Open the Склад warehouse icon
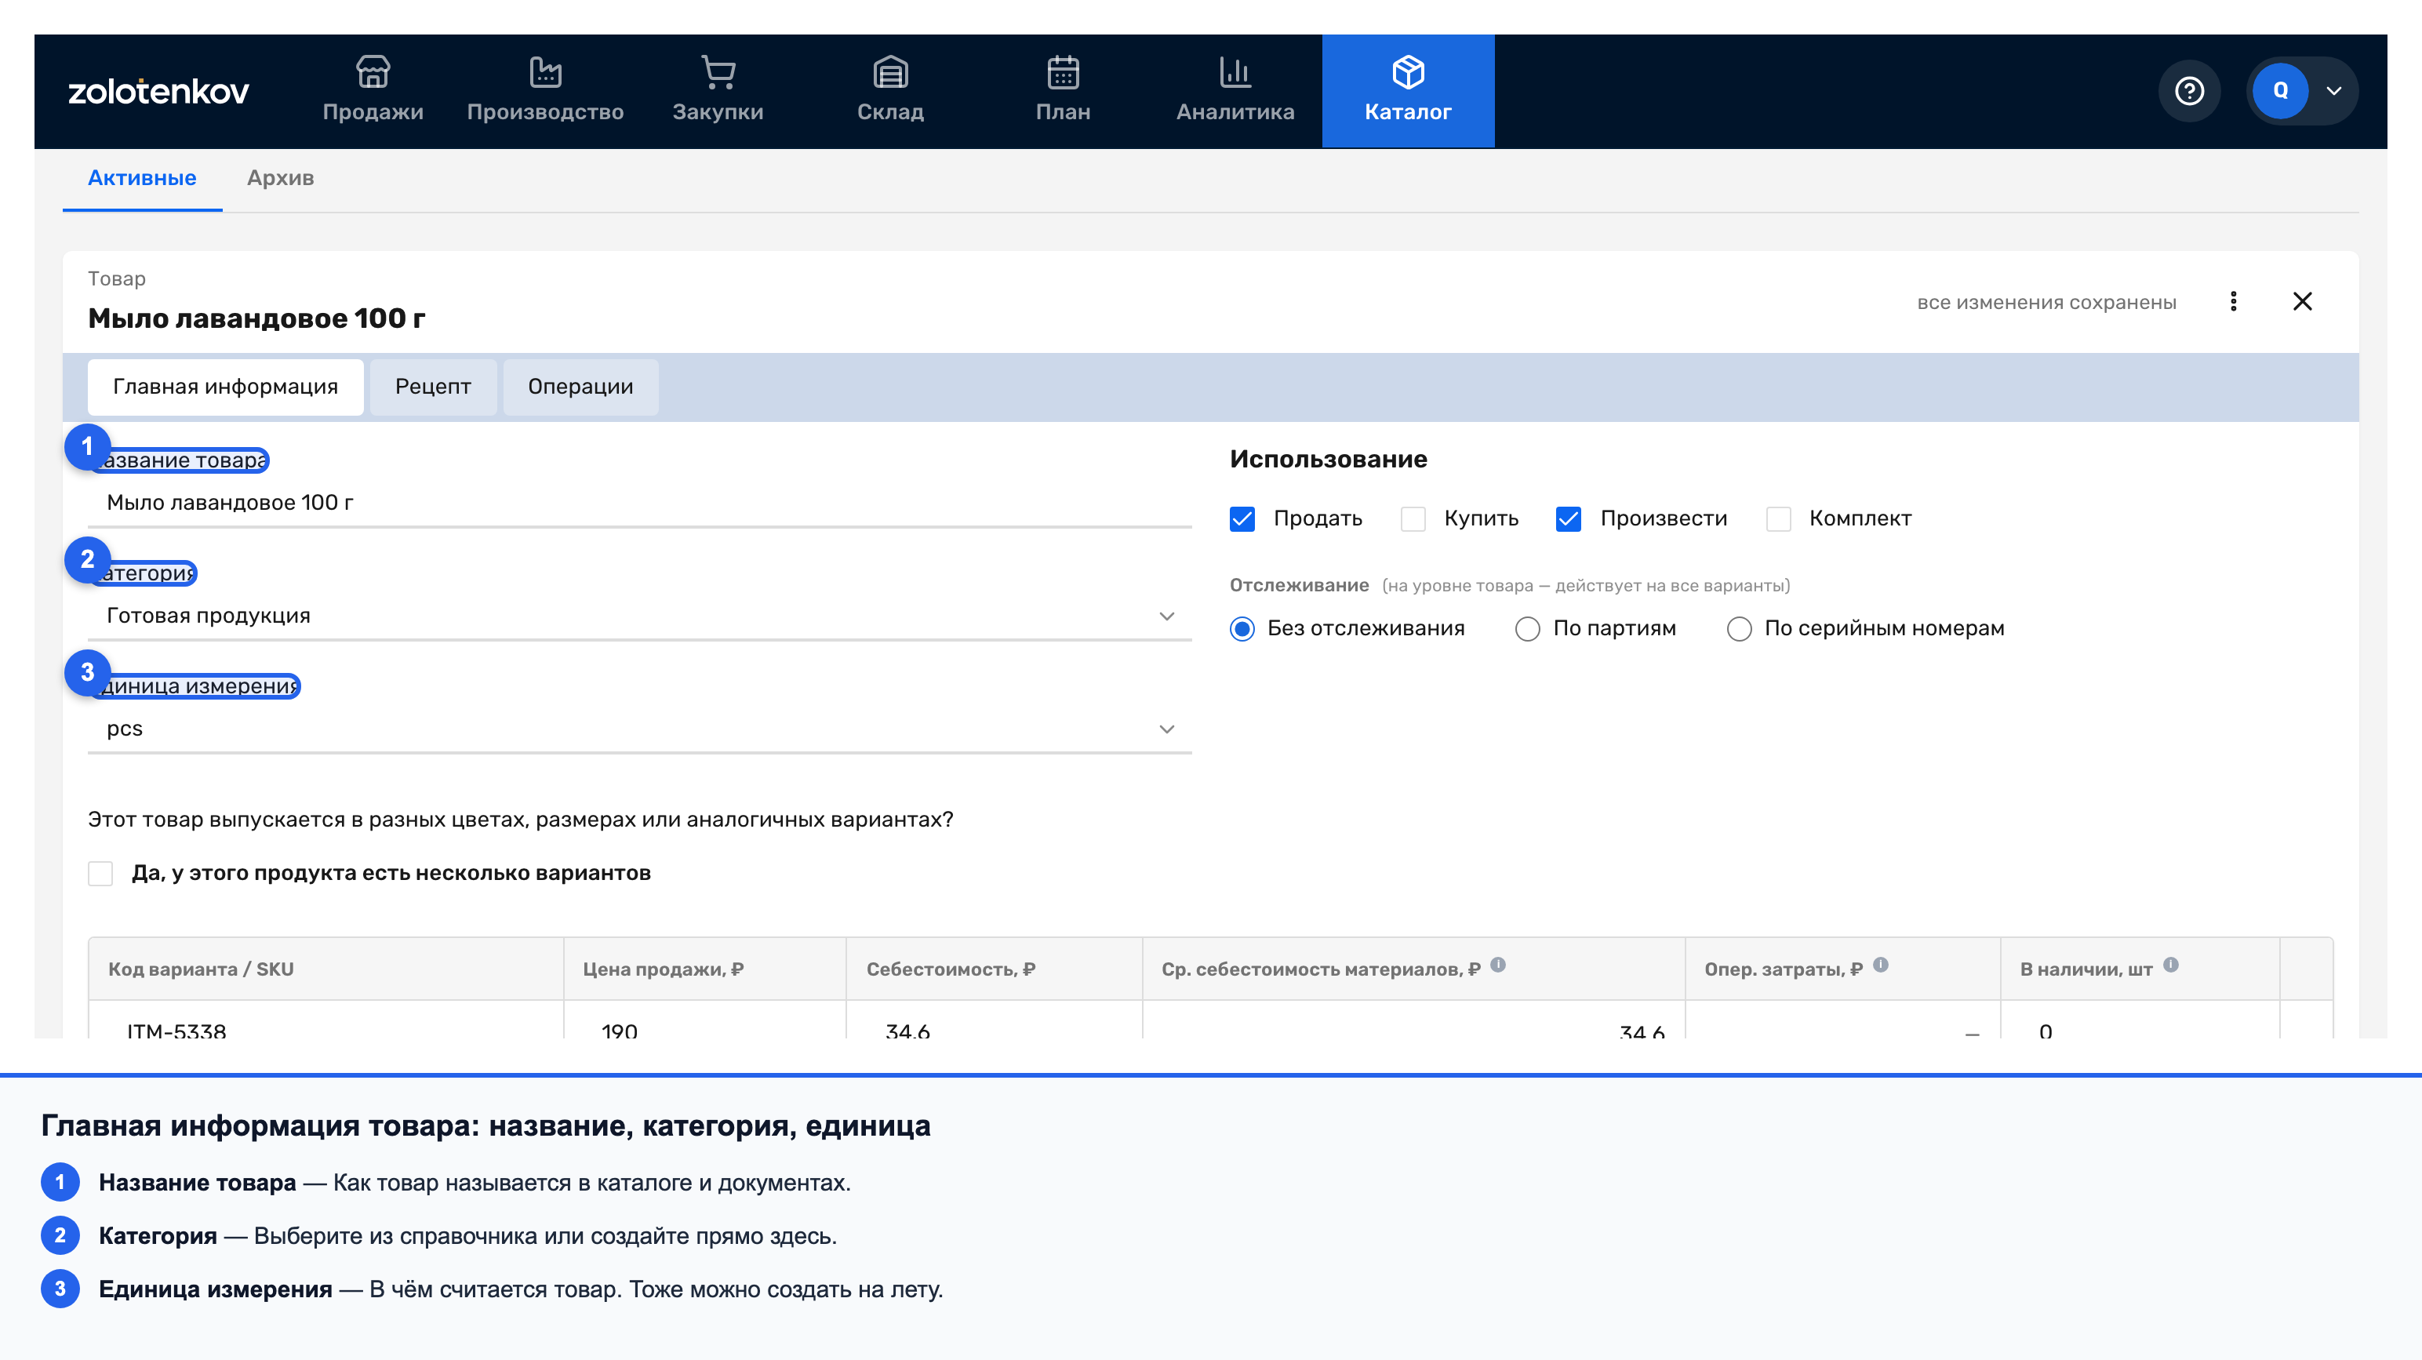Screen dimensions: 2422x1360 click(x=890, y=71)
